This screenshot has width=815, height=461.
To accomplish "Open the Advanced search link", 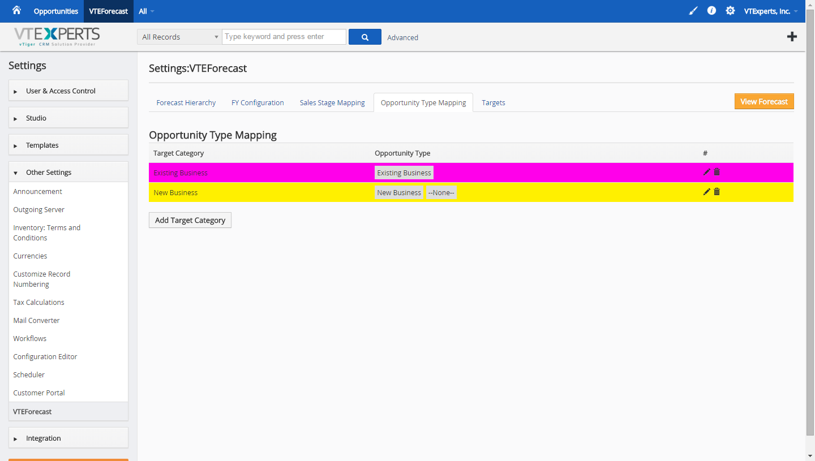I will pyautogui.click(x=403, y=37).
